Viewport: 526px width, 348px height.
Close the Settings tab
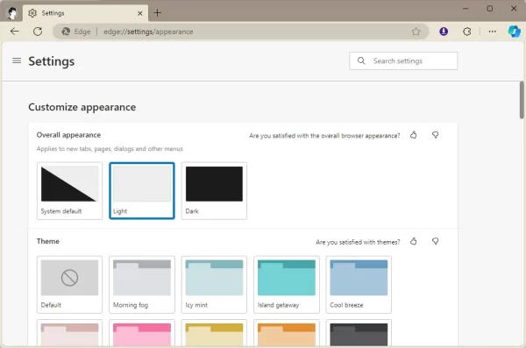pyautogui.click(x=140, y=13)
